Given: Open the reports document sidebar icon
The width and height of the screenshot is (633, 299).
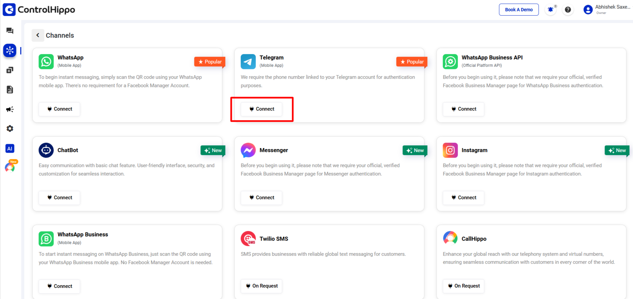Looking at the screenshot, I should pyautogui.click(x=10, y=90).
